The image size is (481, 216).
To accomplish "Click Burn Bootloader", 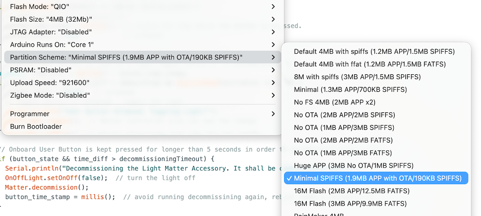I will click(36, 127).
